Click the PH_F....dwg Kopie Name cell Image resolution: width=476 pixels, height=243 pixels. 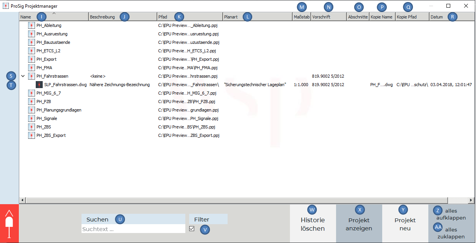click(382, 85)
